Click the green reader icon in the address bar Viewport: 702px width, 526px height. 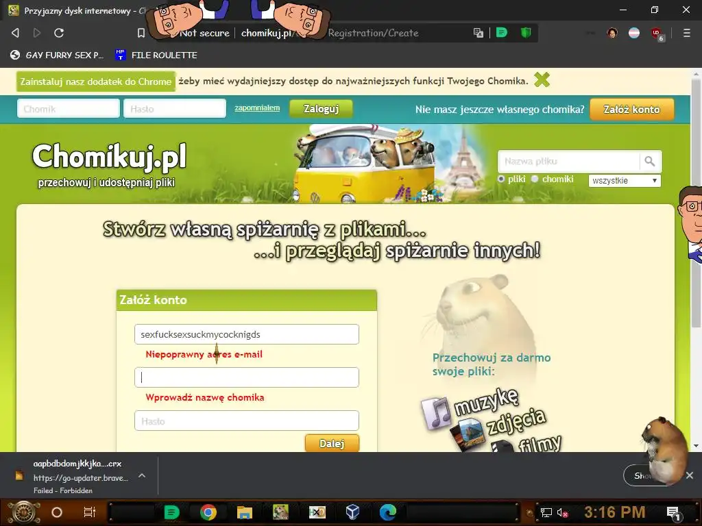pos(502,32)
